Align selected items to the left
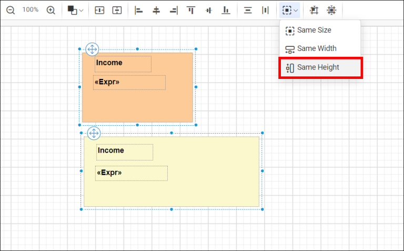Image resolution: width=404 pixels, height=251 pixels. coord(139,11)
